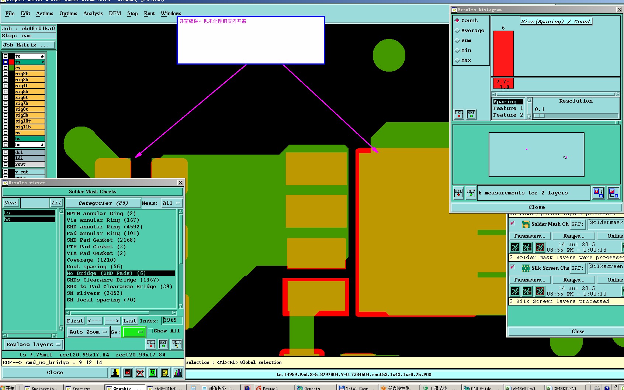Click scroll-down arrow of categories list
624x390 pixels.
click(x=181, y=306)
